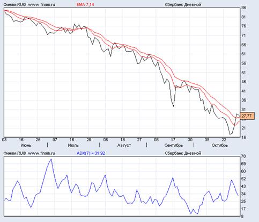This screenshot has width=259, height=222.
Task: Click the "Июль" month label
Action: click(x=73, y=145)
